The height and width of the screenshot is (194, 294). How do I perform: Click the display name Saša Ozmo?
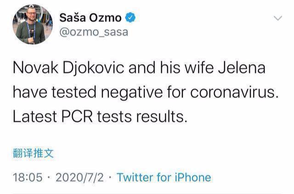[x=91, y=18]
